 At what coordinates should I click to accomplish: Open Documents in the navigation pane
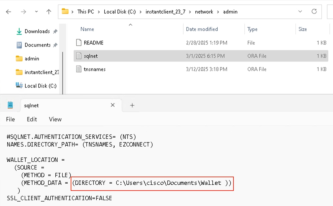click(38, 45)
